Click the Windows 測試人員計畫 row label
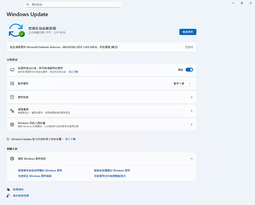 tap(32, 123)
